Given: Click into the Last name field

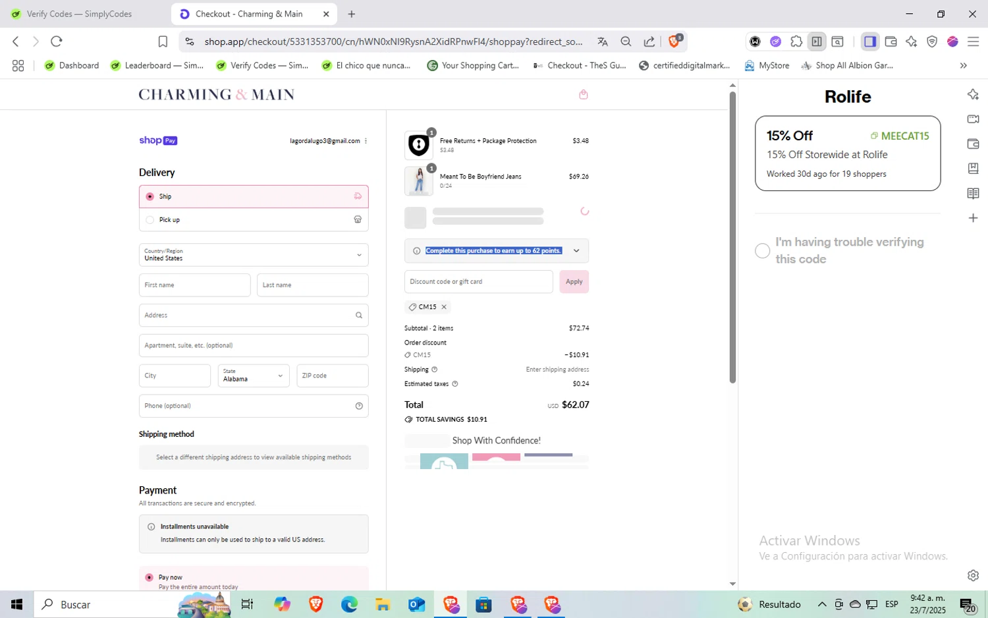Looking at the screenshot, I should coord(313,285).
